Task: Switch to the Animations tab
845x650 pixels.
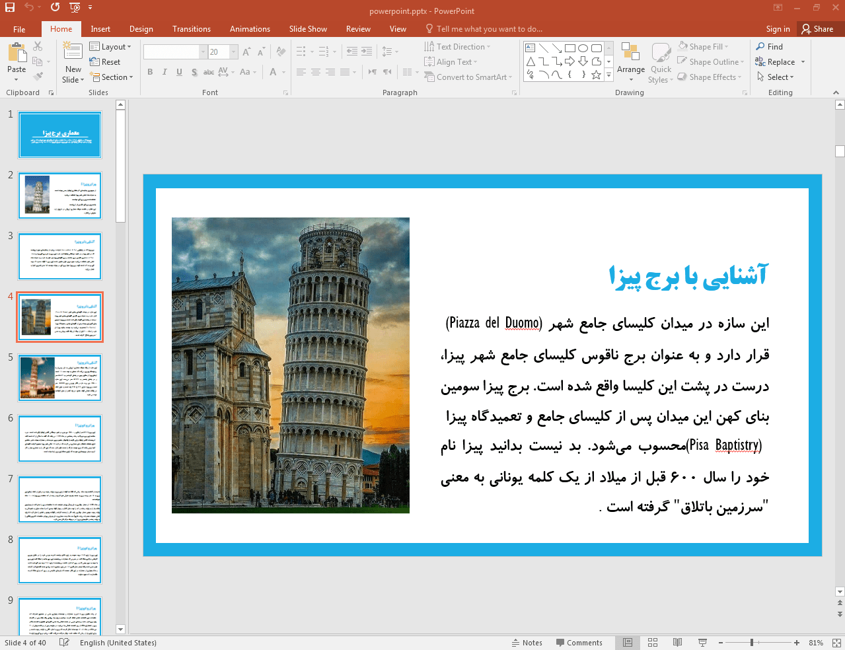Action: click(x=250, y=29)
